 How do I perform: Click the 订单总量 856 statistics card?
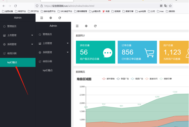tap(137, 52)
